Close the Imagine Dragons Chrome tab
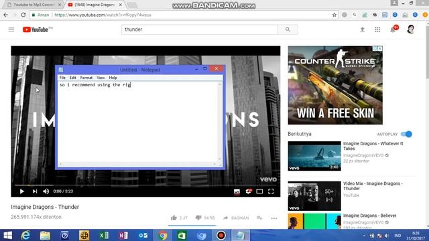429x241 pixels. click(x=121, y=5)
